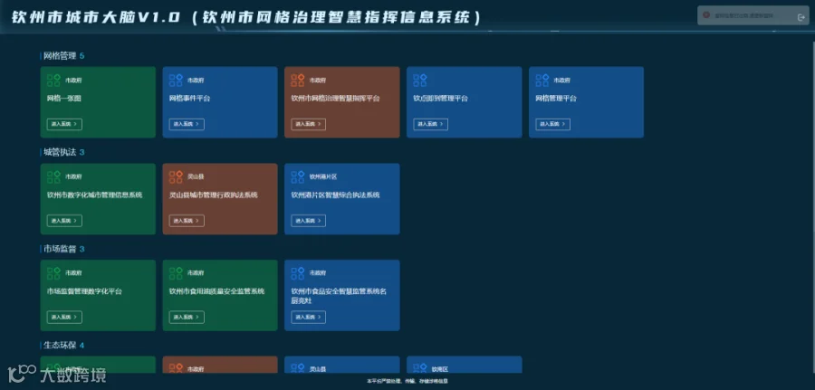The width and height of the screenshot is (815, 390).
Task: Select the 网格一张图 card title
Action: click(x=64, y=98)
